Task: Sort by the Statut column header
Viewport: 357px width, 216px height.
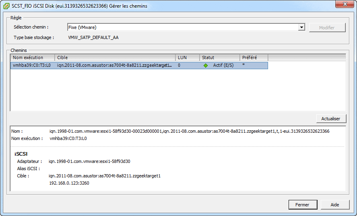Action: 219,58
